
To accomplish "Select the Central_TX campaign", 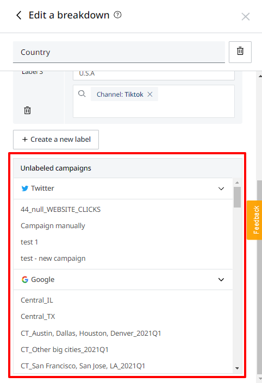I will coord(38,317).
